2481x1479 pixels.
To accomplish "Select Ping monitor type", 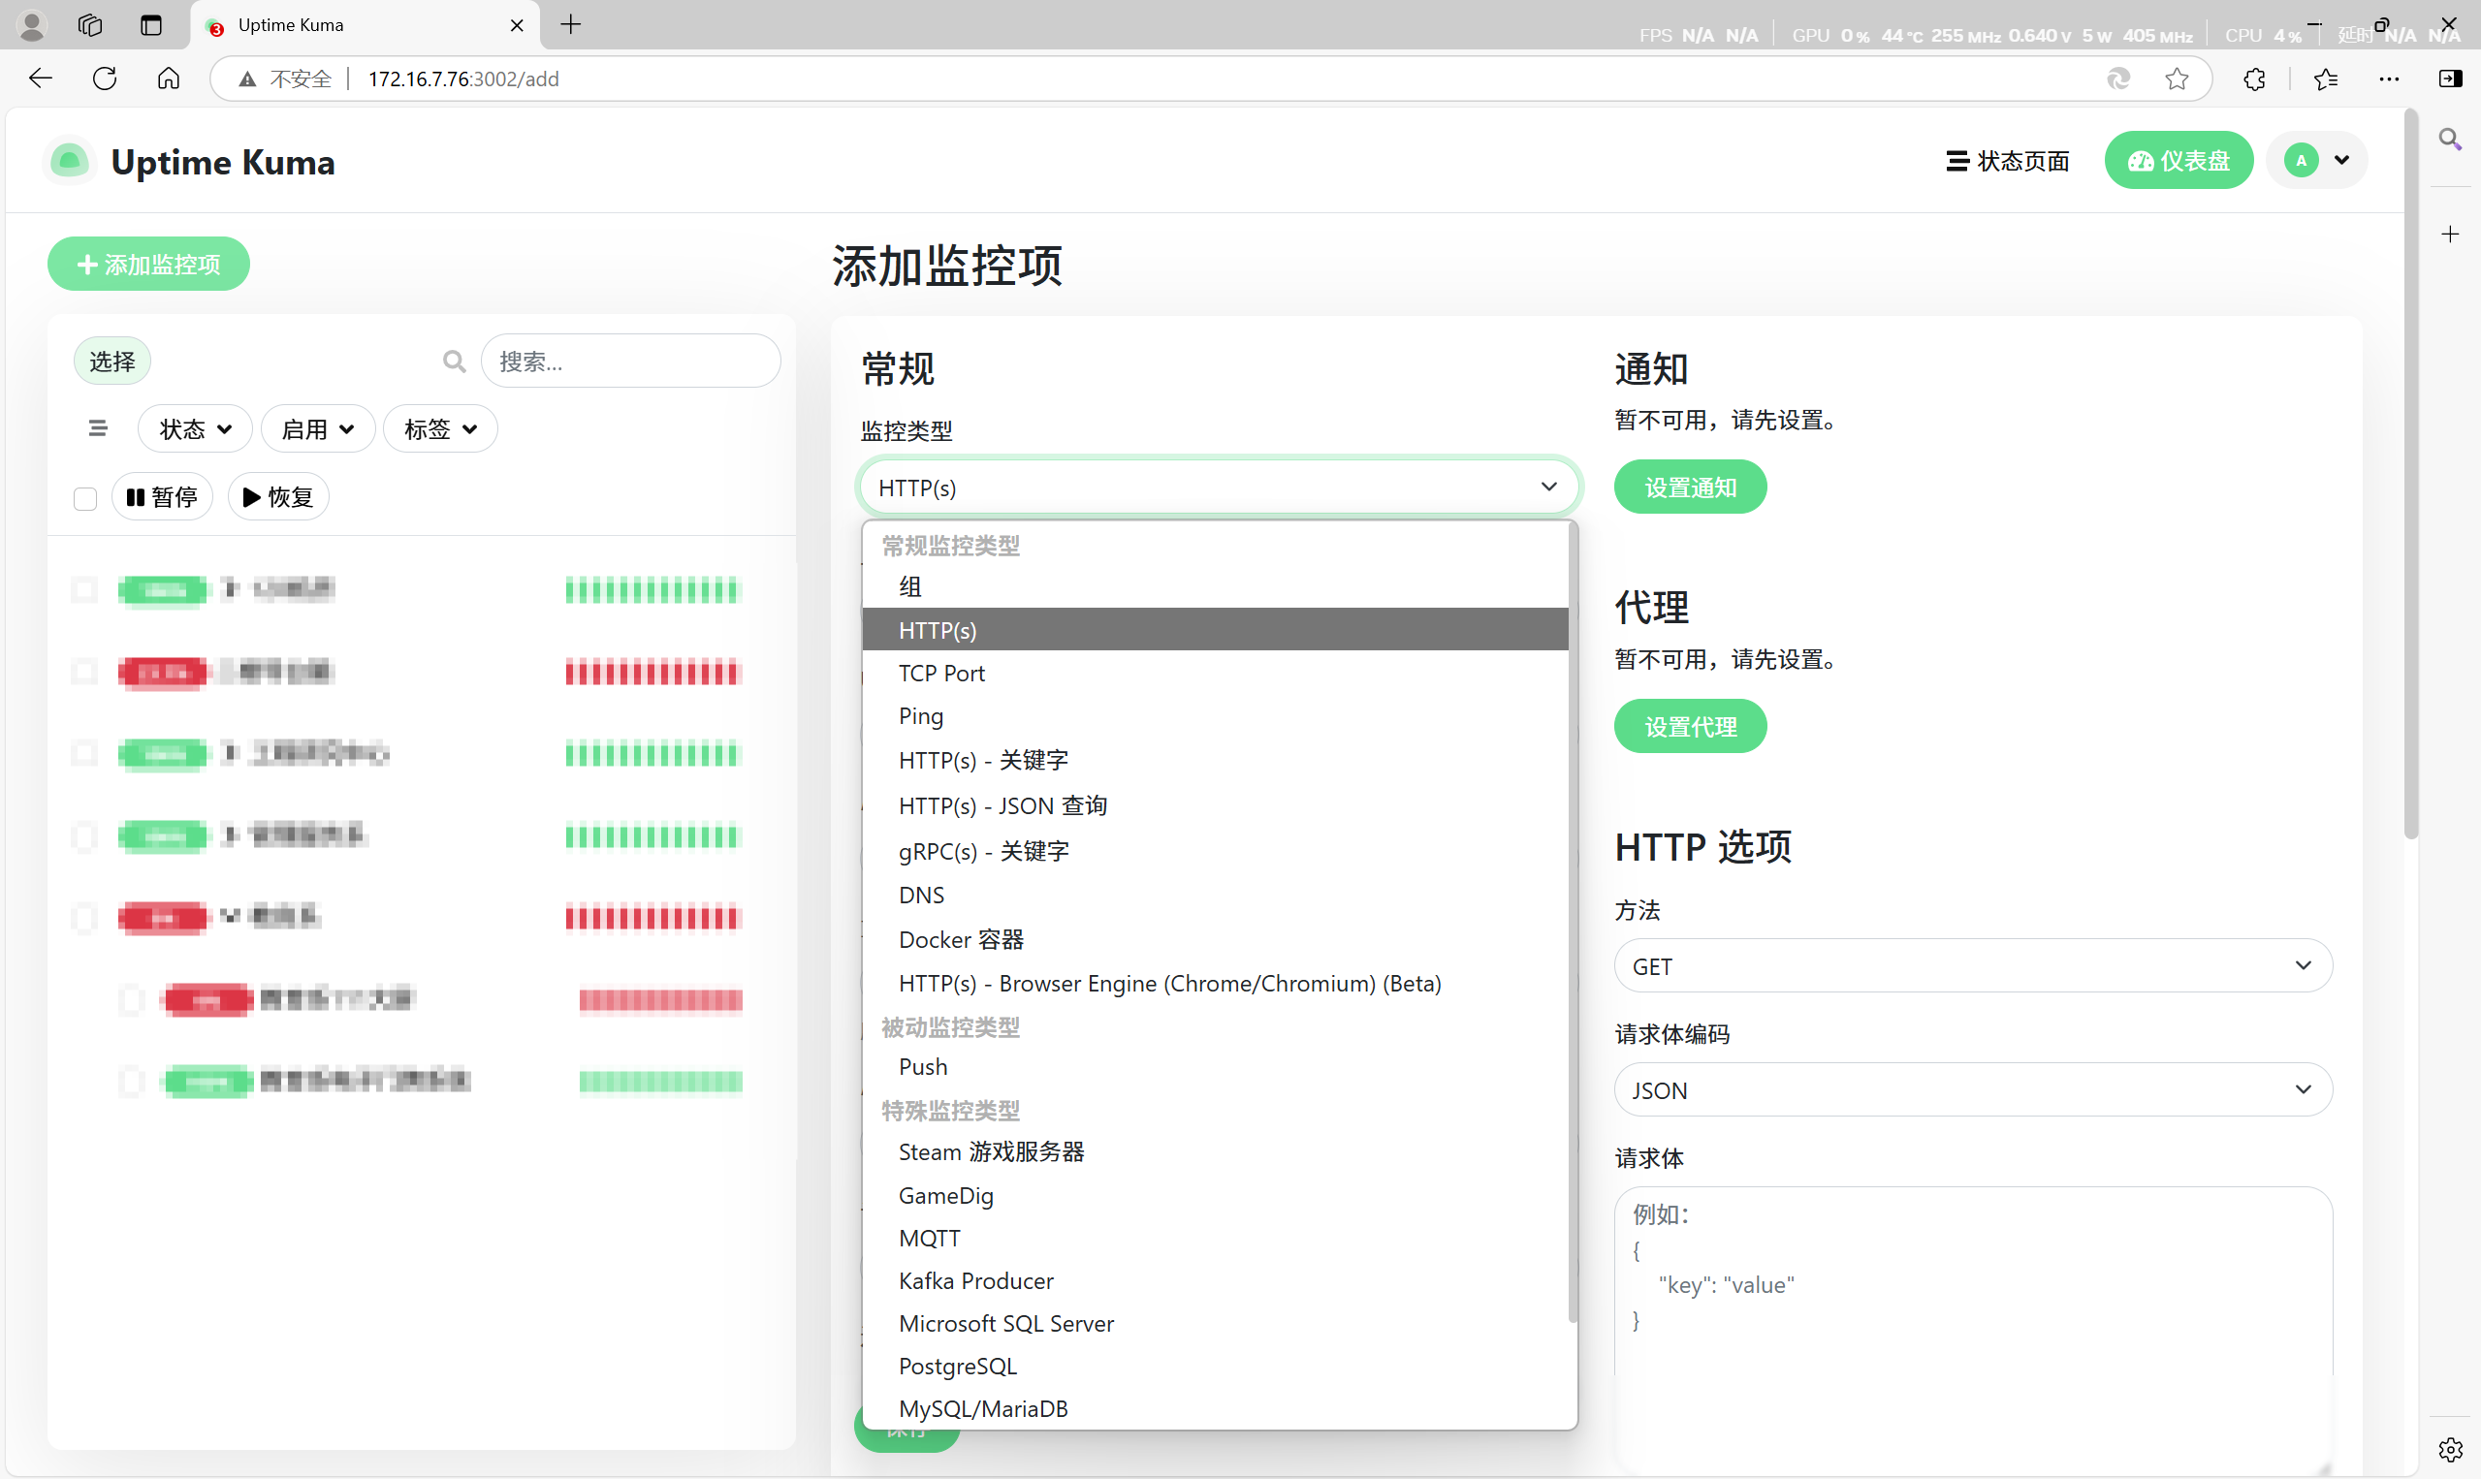I will point(1215,715).
